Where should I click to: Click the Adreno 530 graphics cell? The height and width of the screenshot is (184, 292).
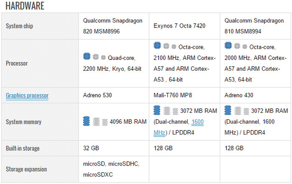pyautogui.click(x=98, y=95)
